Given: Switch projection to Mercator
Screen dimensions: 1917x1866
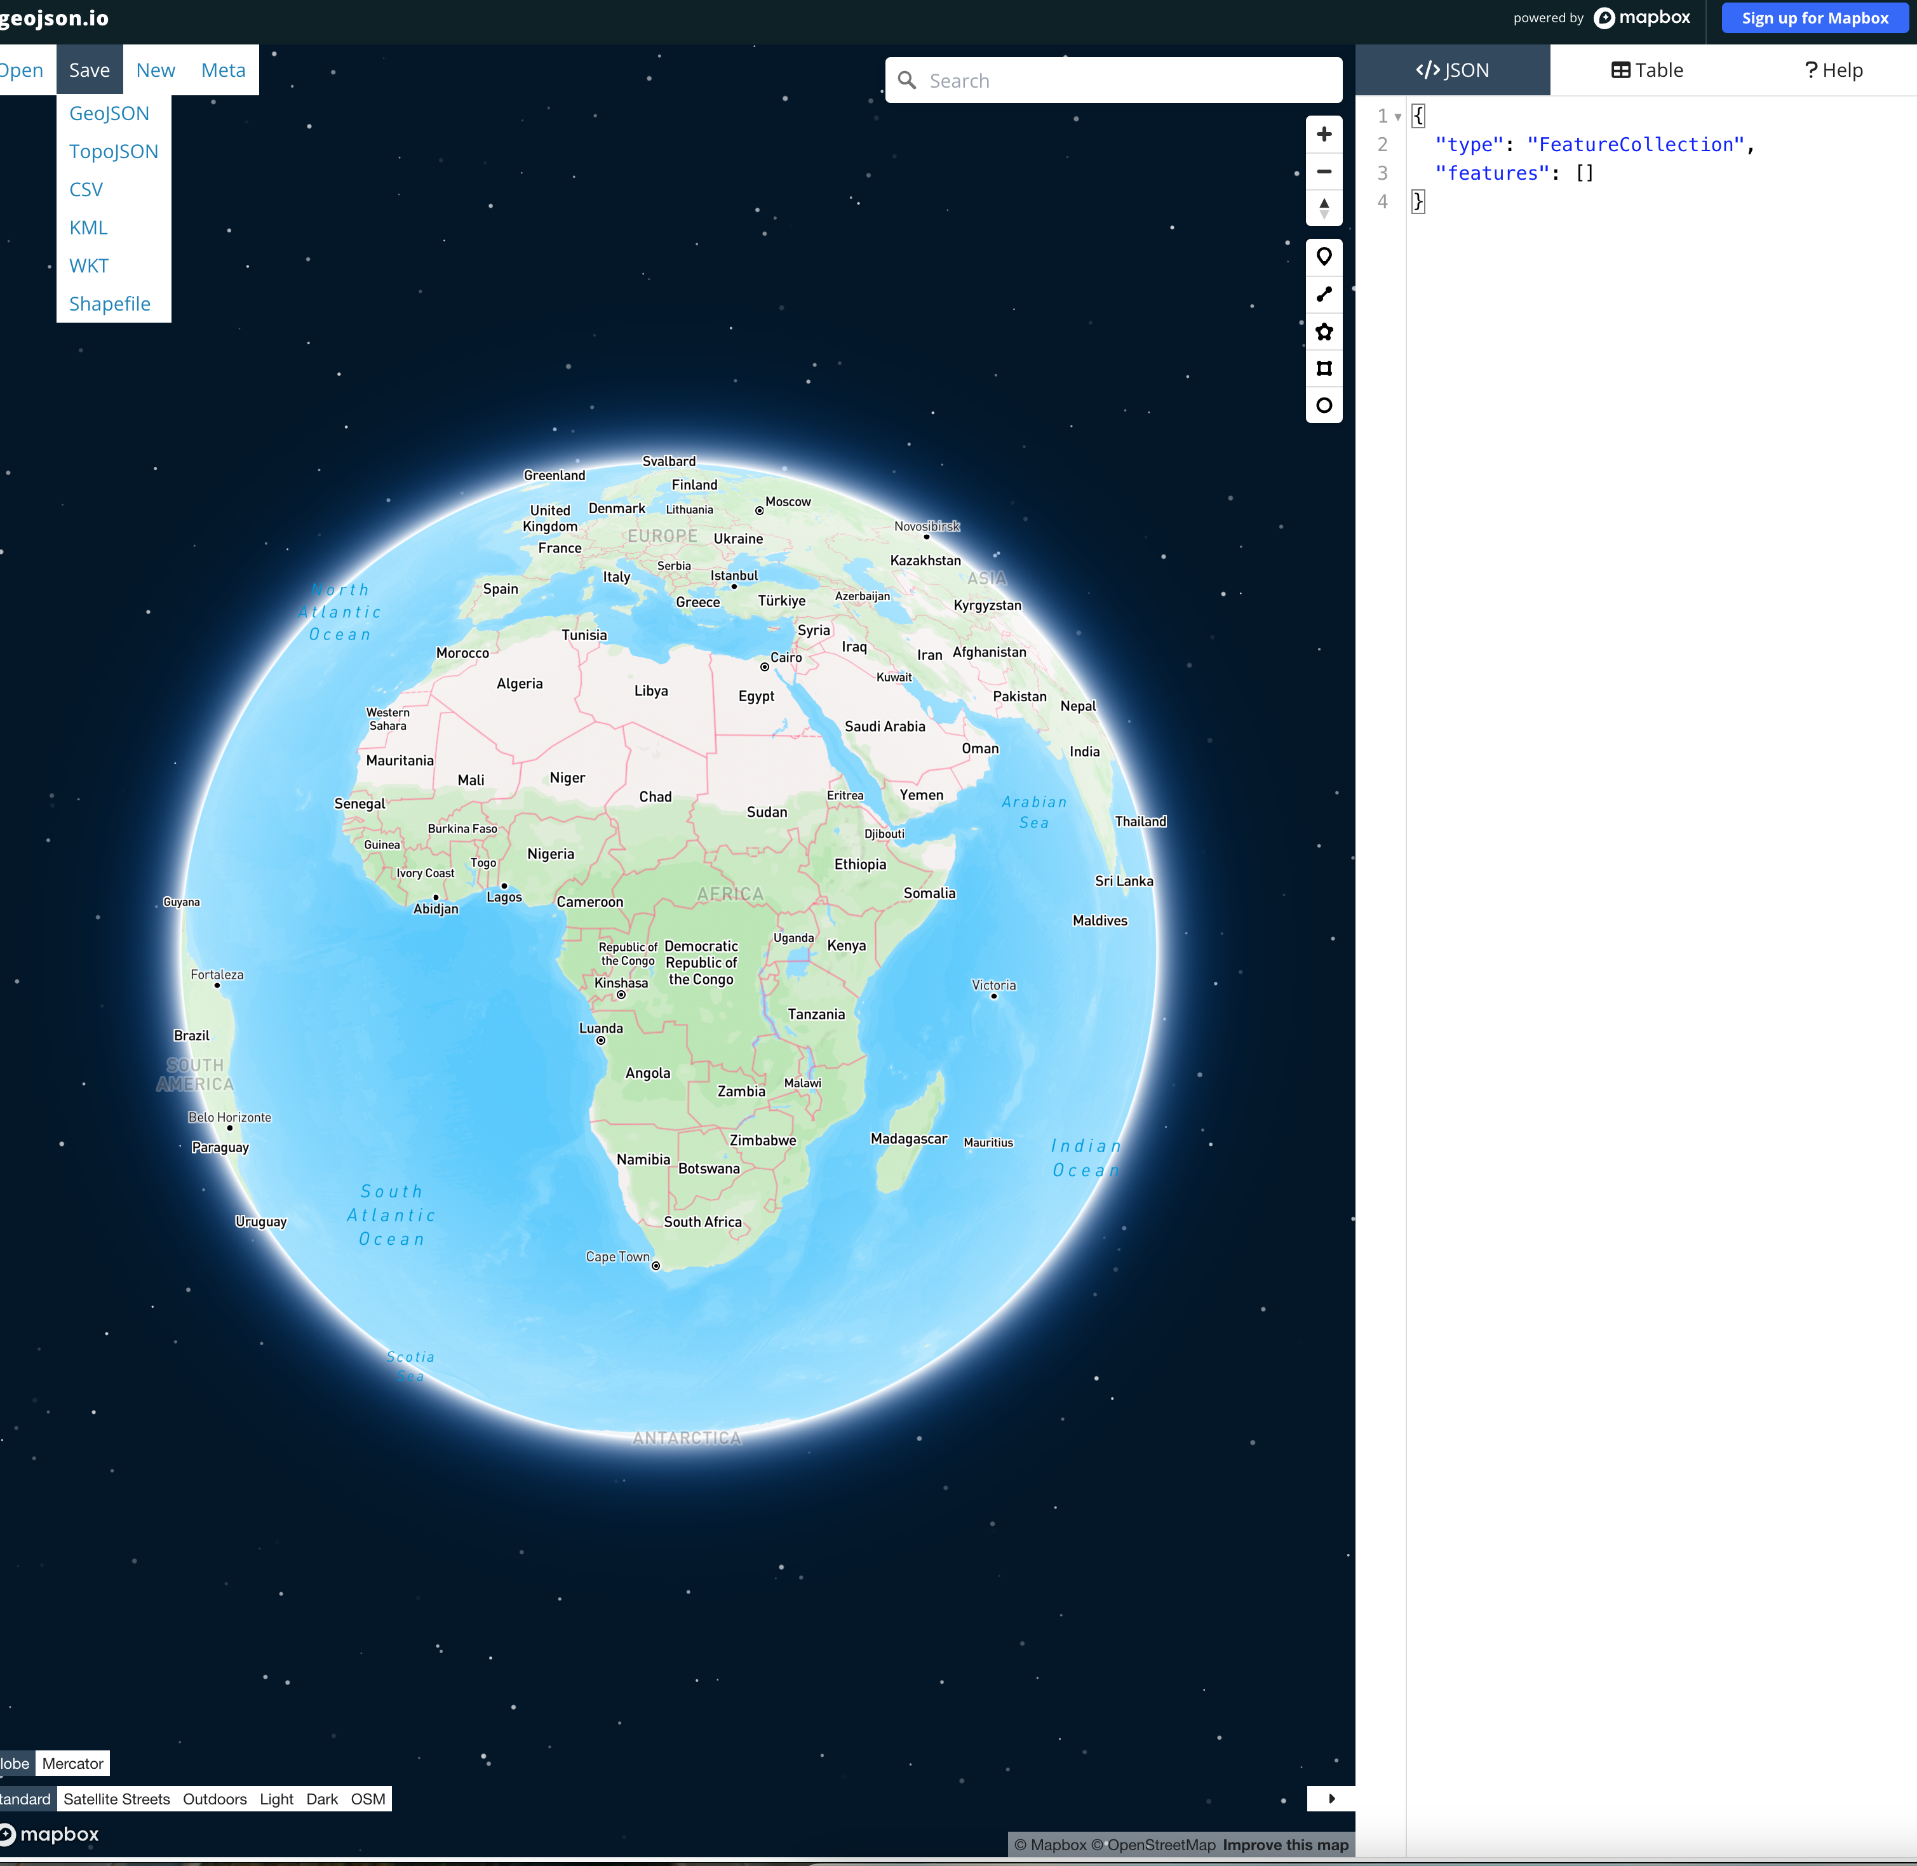Looking at the screenshot, I should click(x=72, y=1763).
